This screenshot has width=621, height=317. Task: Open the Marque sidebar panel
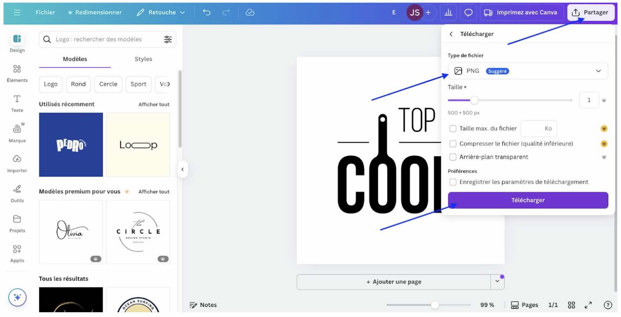click(17, 133)
